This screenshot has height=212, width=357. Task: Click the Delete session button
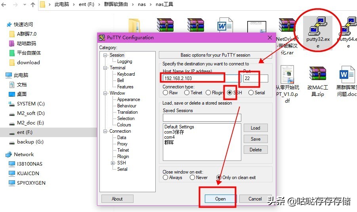pyautogui.click(x=256, y=150)
